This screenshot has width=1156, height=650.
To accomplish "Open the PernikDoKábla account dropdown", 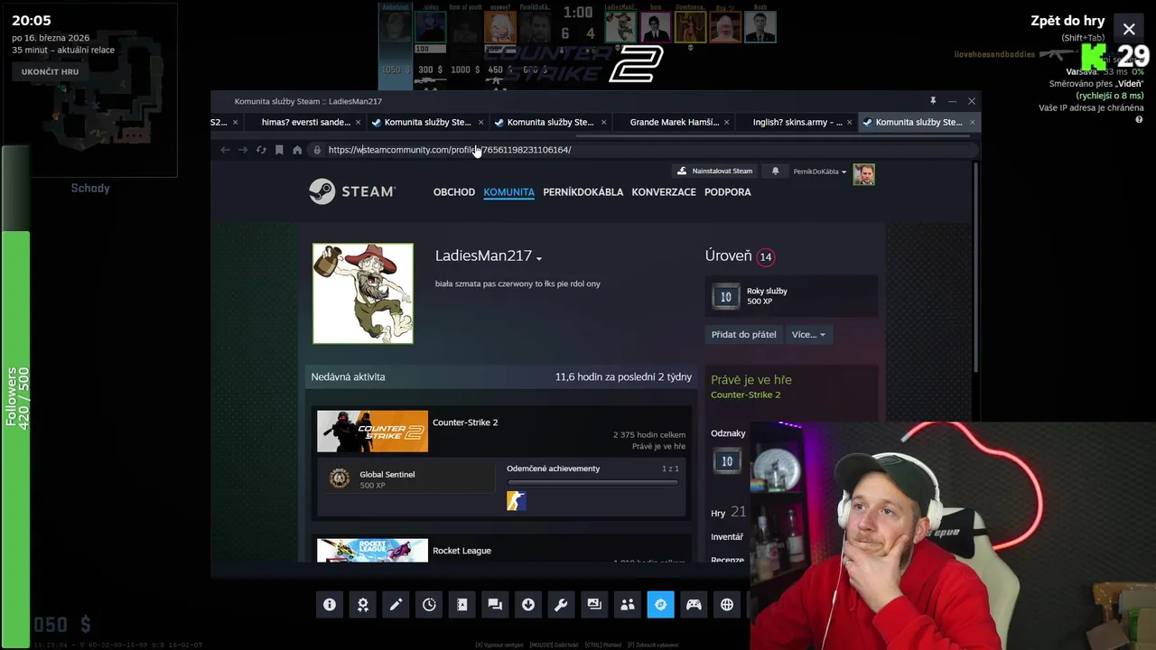I will coord(819,172).
